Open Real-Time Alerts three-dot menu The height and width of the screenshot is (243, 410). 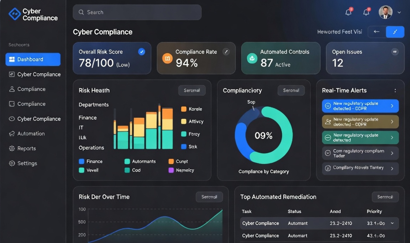[395, 91]
